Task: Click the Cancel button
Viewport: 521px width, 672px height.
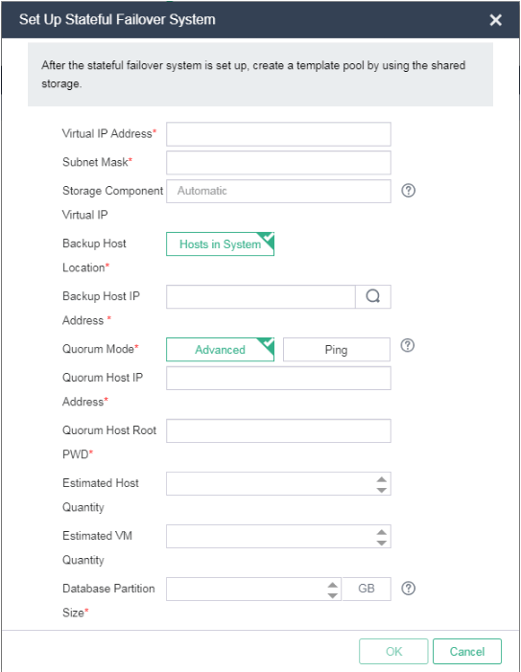Action: [467, 652]
